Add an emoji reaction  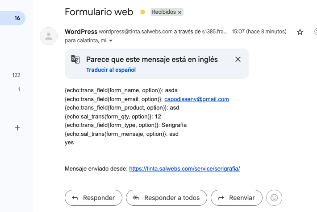point(274,198)
